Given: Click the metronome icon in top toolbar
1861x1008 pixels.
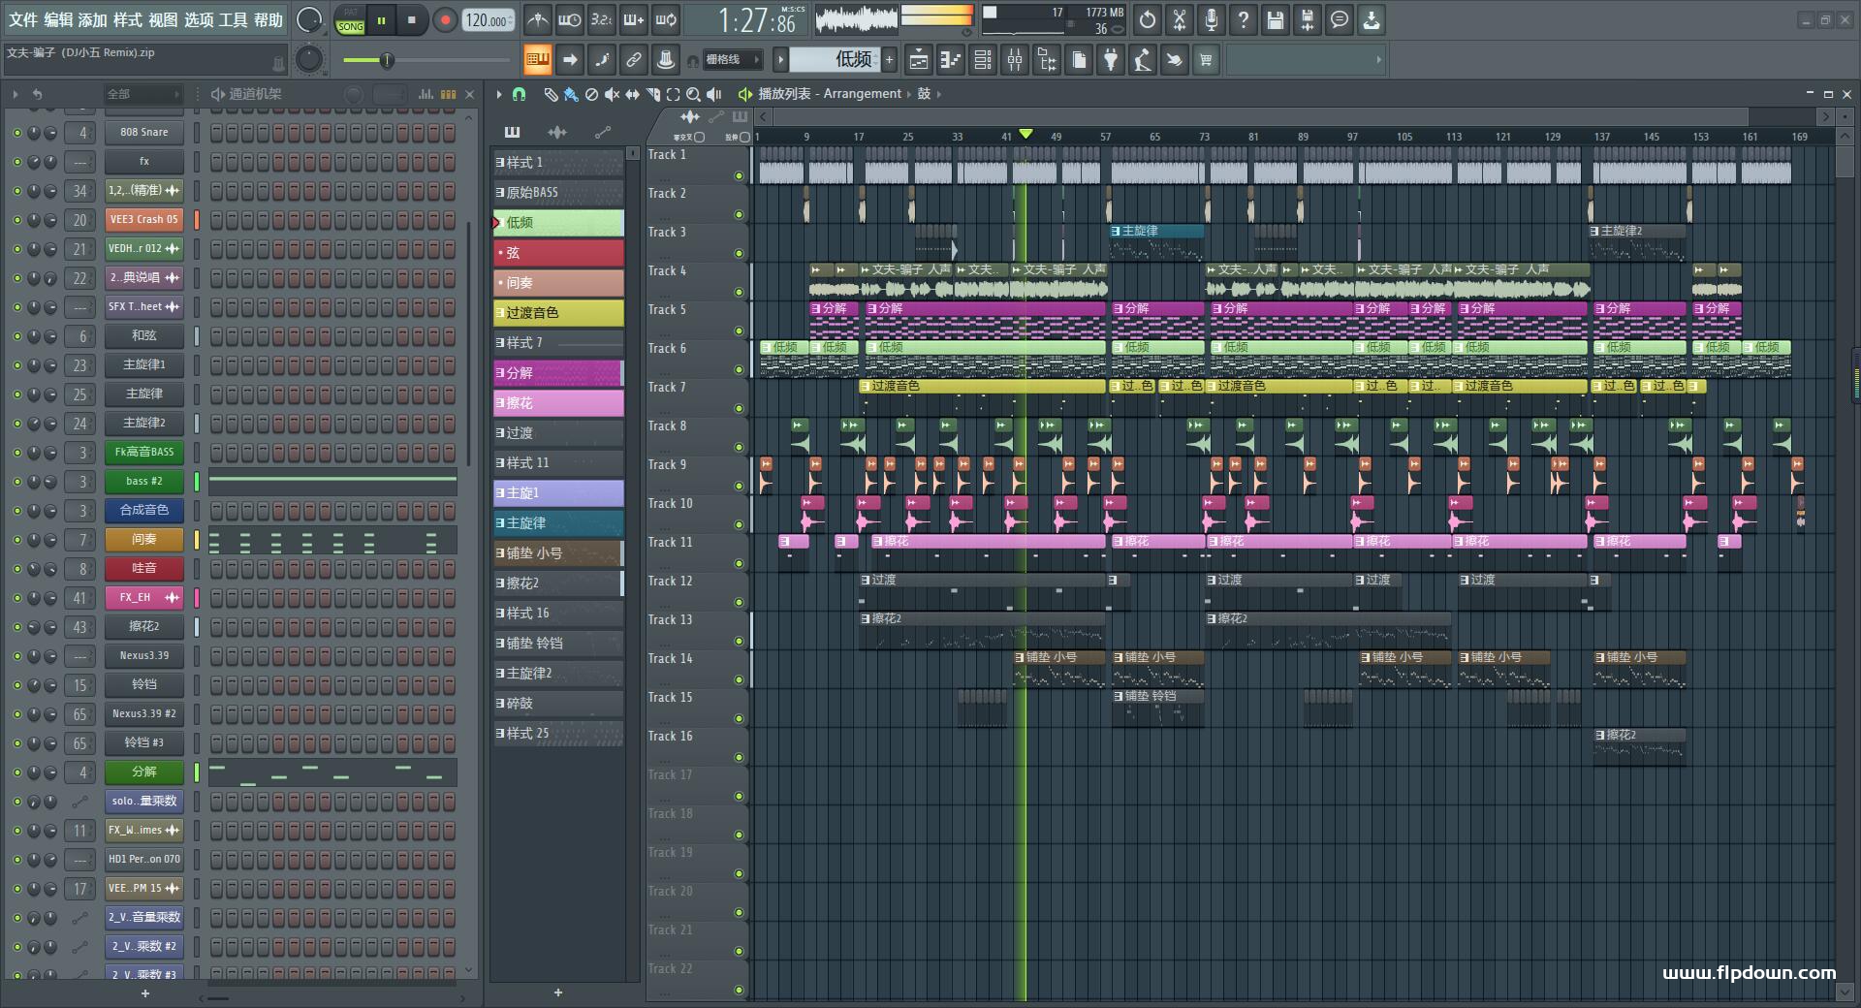Looking at the screenshot, I should [537, 19].
